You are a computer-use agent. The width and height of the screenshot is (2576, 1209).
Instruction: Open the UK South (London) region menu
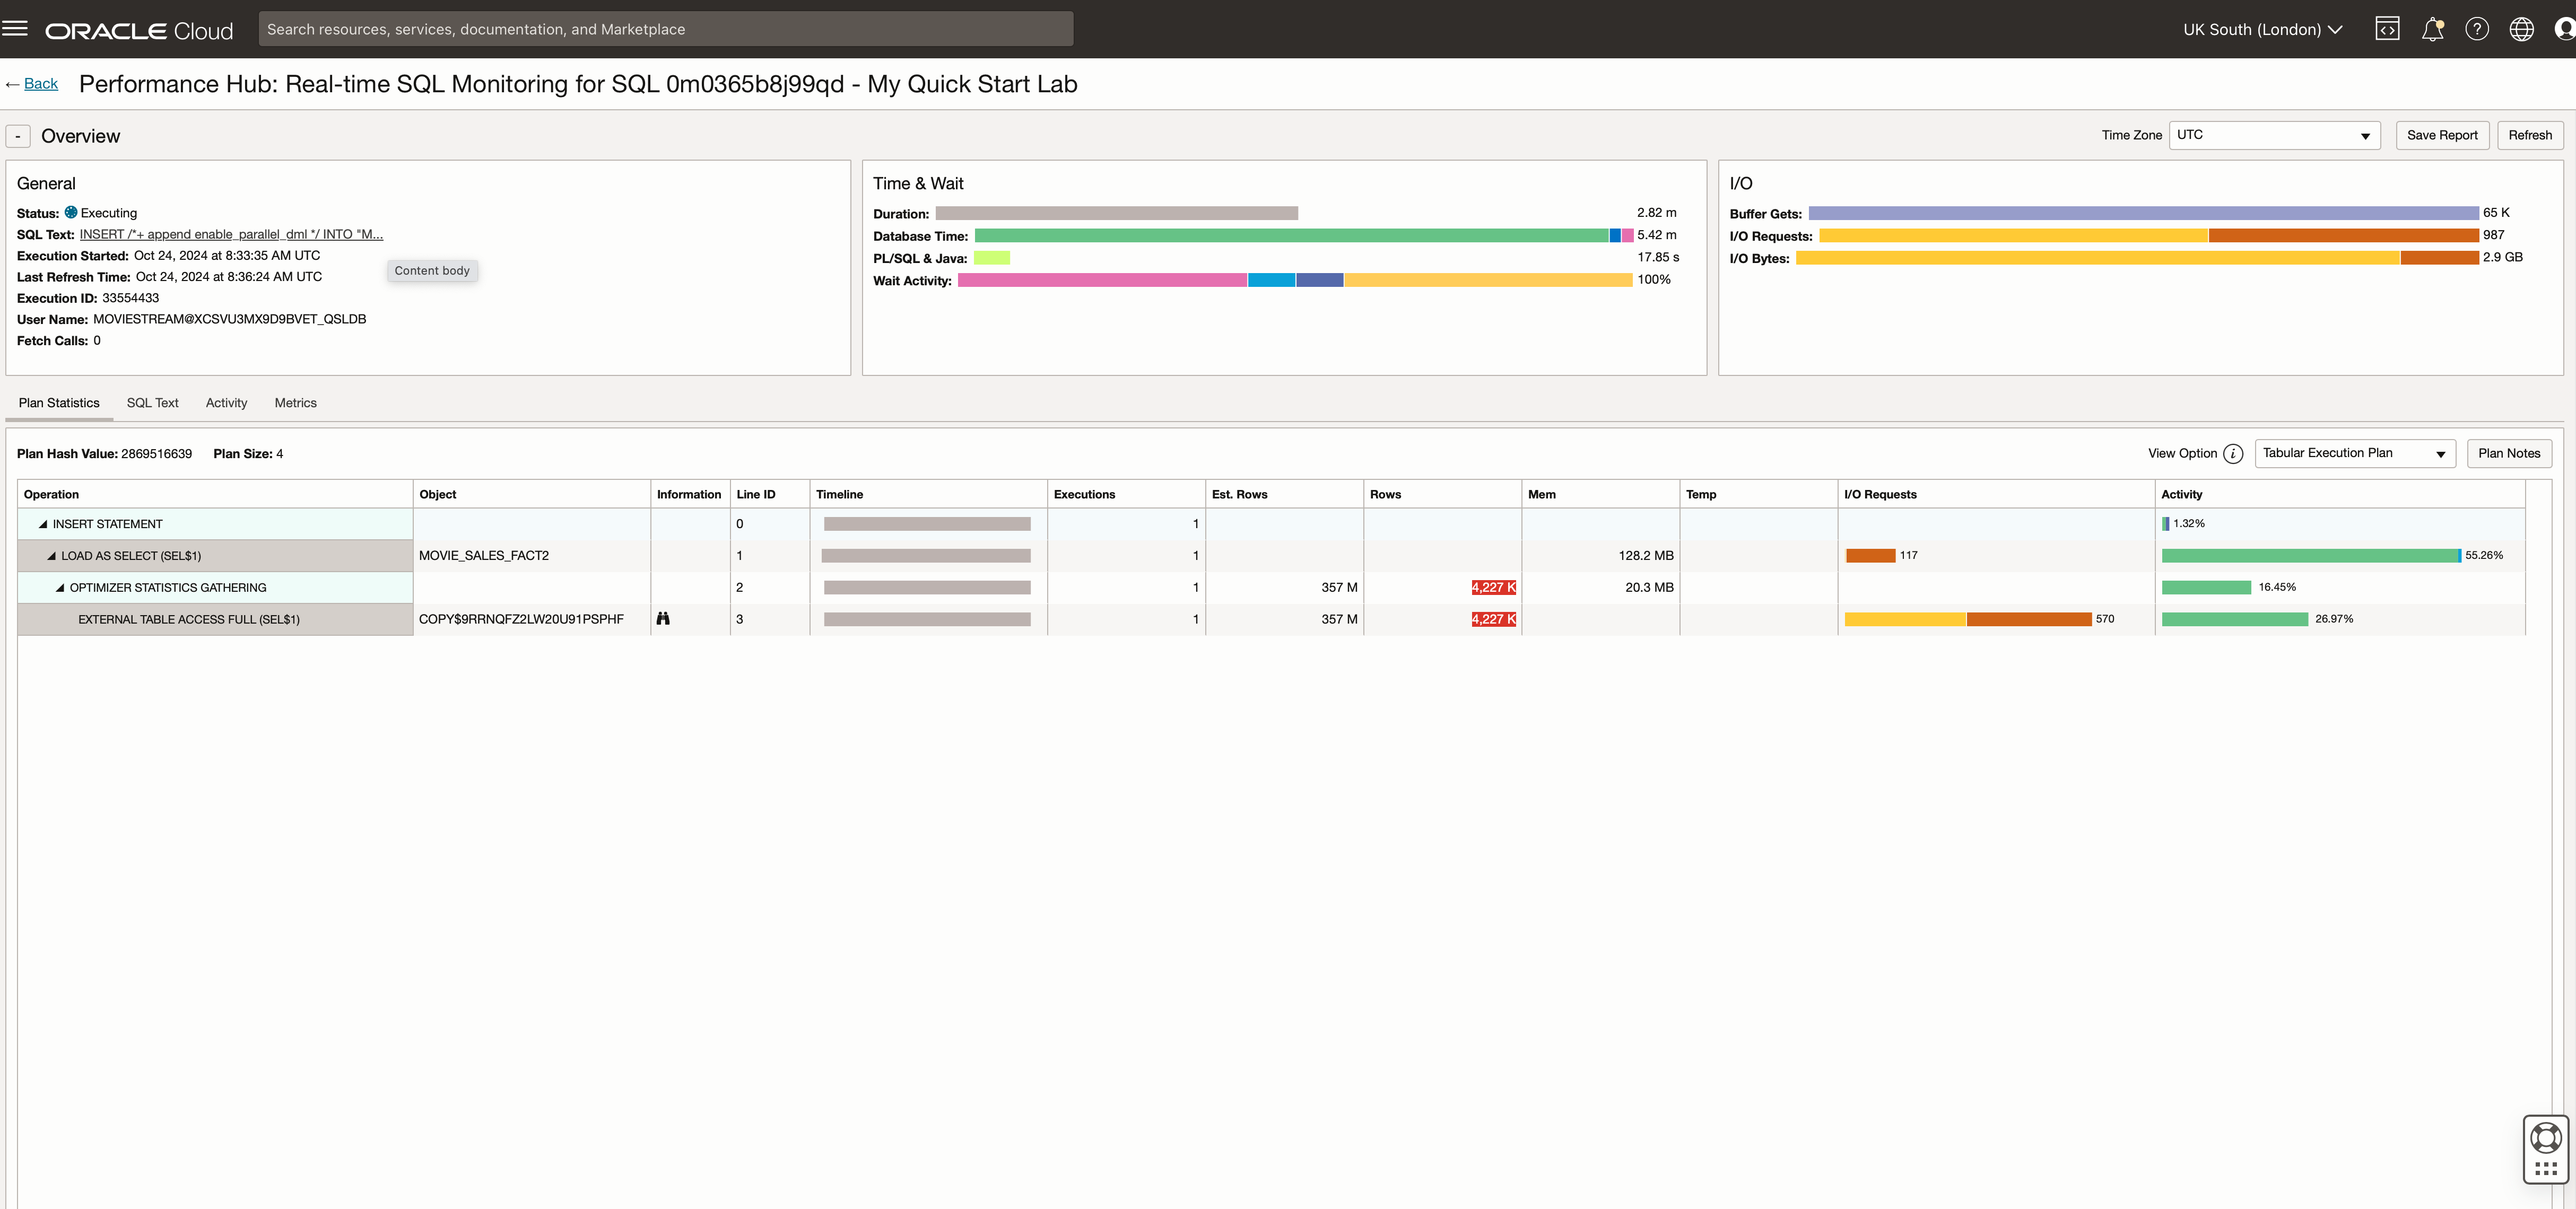(x=2262, y=29)
